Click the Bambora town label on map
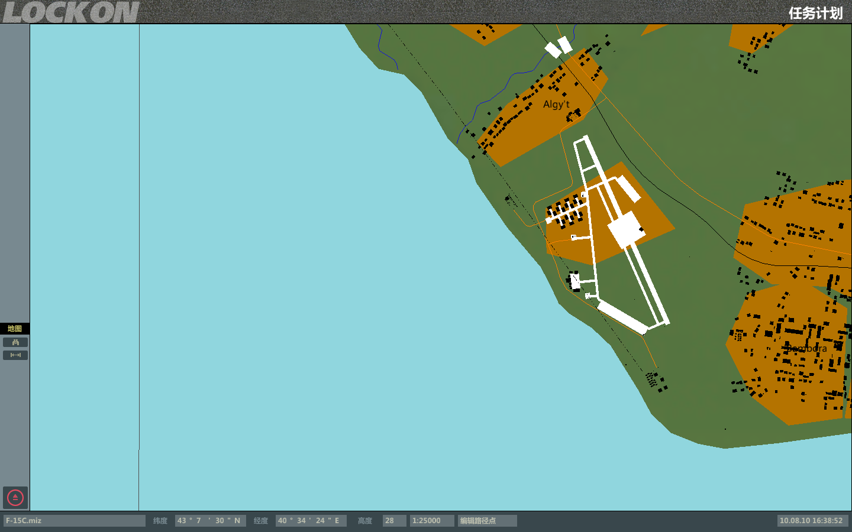 coord(806,349)
